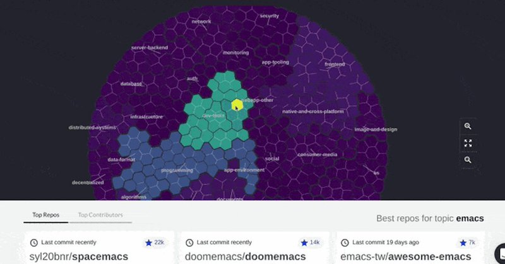Select the 'network' map label

point(201,21)
